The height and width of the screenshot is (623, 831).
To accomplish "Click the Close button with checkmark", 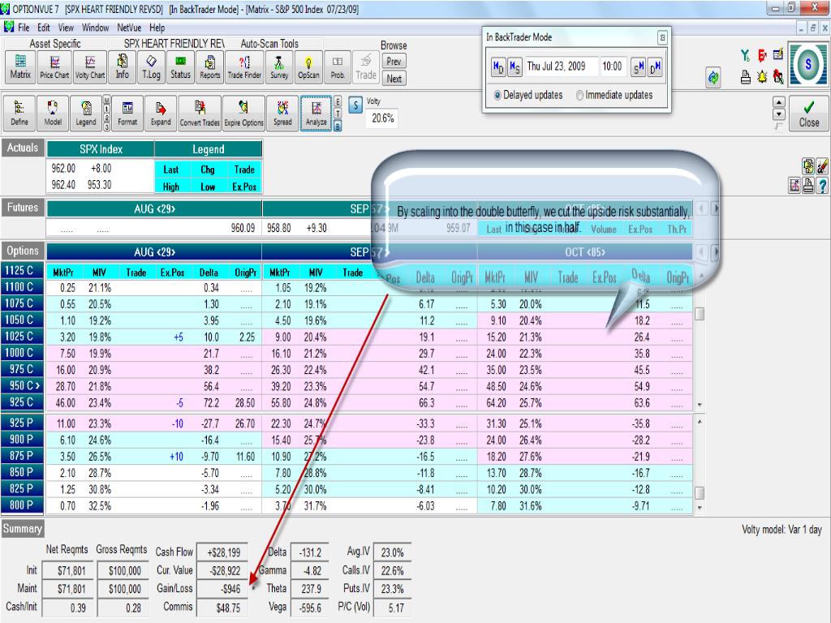I will point(808,113).
